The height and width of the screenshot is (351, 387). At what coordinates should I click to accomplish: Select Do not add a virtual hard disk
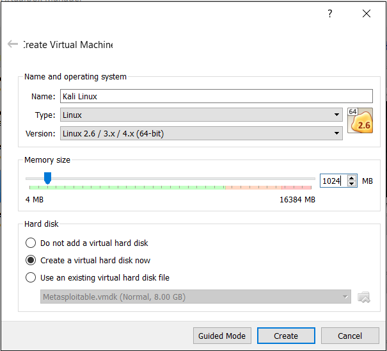(31, 243)
